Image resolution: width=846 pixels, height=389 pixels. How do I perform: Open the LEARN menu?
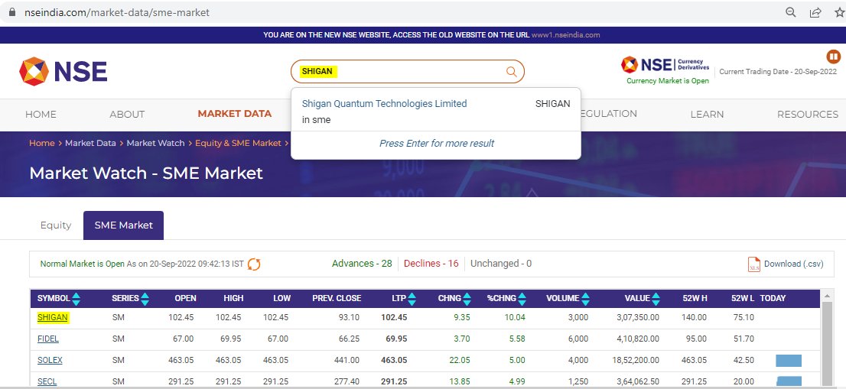(707, 114)
